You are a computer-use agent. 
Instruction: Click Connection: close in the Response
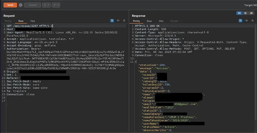(149, 55)
